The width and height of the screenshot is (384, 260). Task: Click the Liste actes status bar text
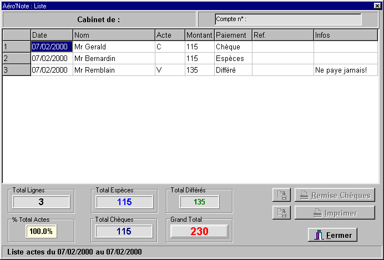tap(74, 252)
